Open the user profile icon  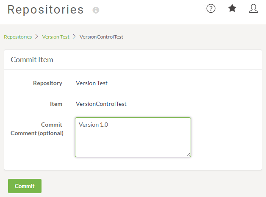pos(253,8)
